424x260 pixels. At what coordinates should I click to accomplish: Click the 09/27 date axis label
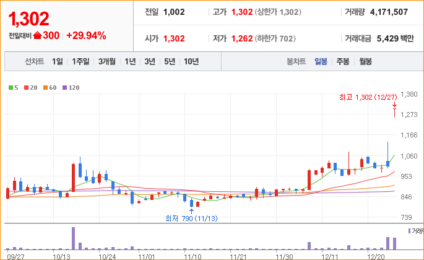(x=15, y=256)
